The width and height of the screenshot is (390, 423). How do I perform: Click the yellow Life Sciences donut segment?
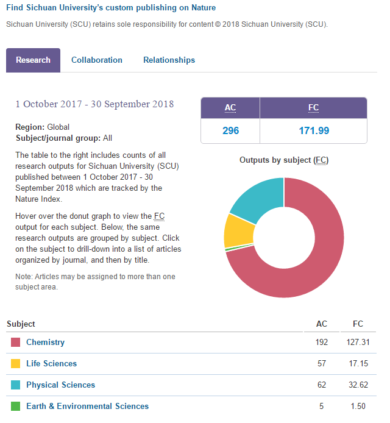click(239, 231)
